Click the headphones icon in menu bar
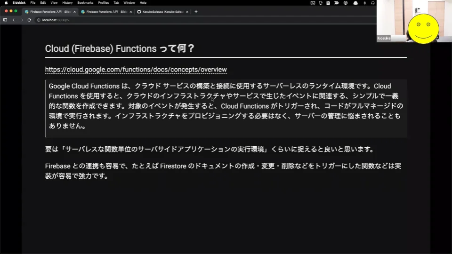Viewport: 452px width, 254px height. pos(372,3)
